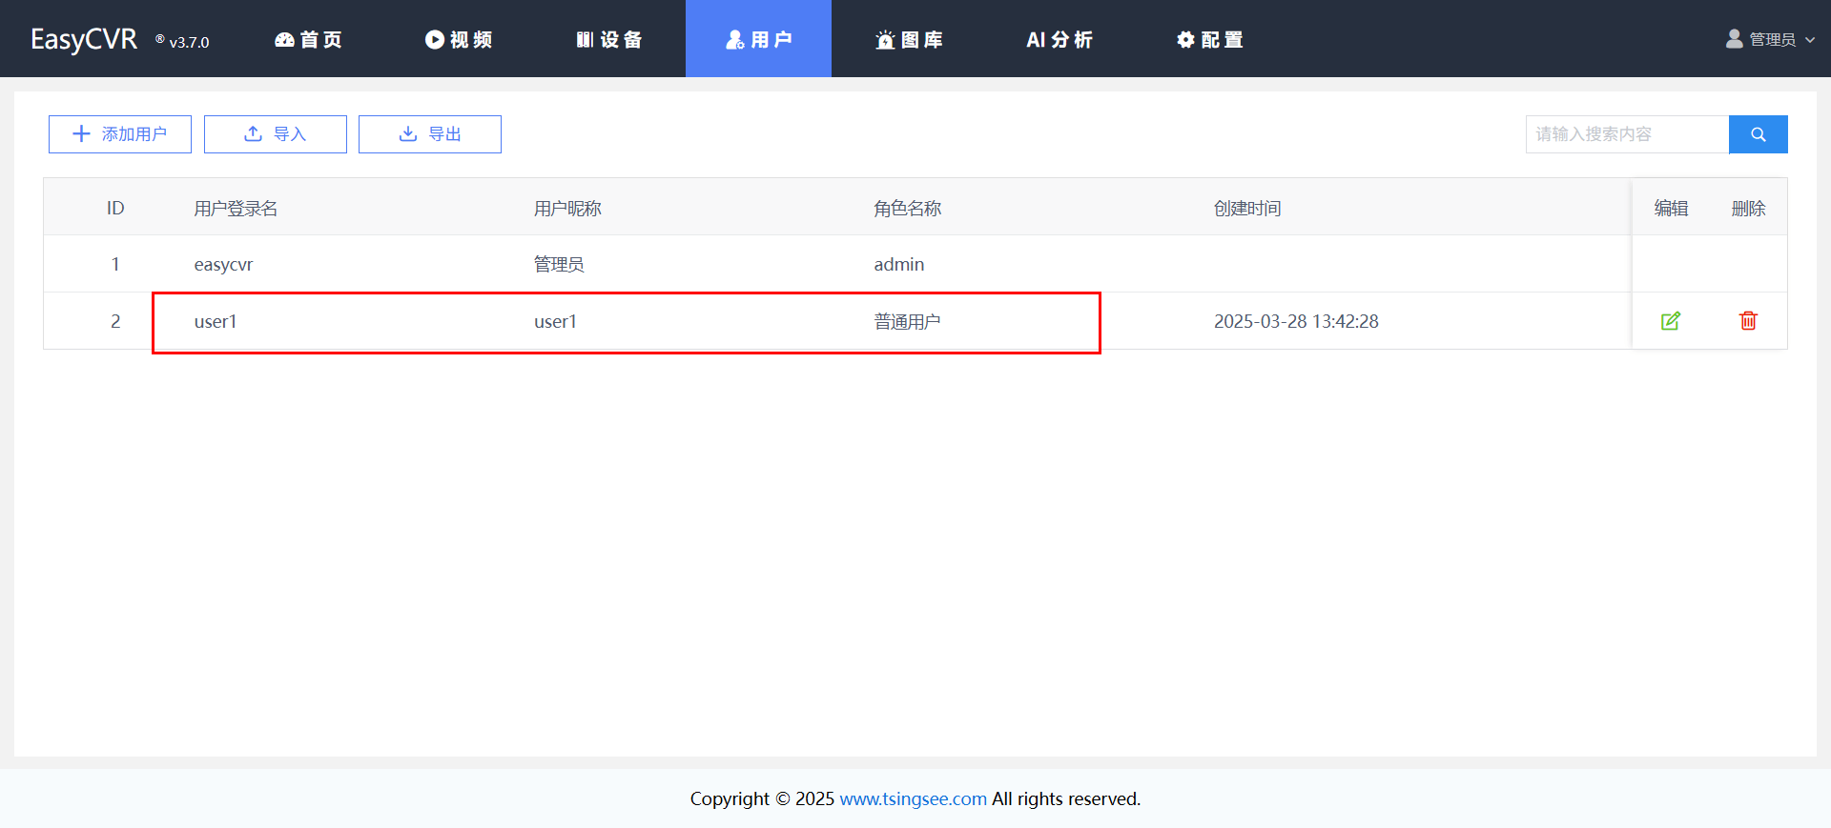Click the 用户昵称 column header
The image size is (1831, 828).
(567, 208)
